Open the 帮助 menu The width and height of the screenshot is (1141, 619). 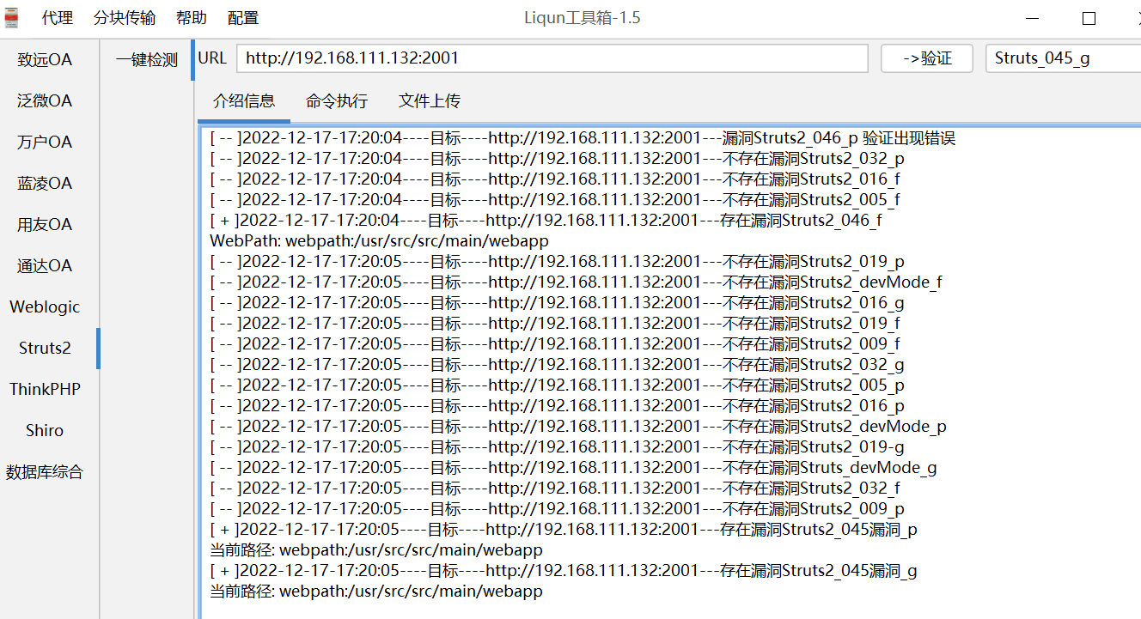[x=192, y=18]
